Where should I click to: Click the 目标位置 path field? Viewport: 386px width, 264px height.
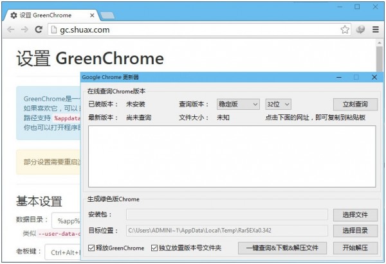coord(226,231)
